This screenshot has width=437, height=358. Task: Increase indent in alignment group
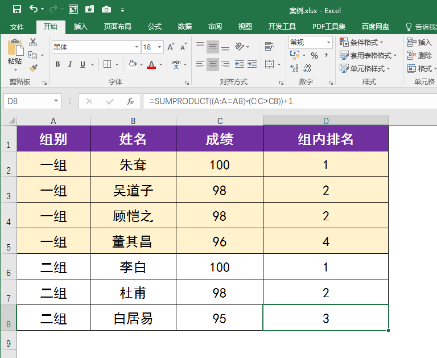[x=252, y=64]
